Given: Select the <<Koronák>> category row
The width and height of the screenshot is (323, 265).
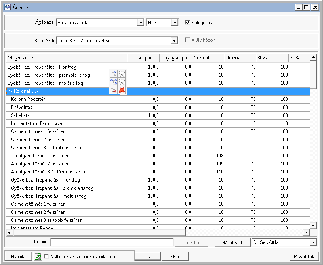Looking at the screenshot, I should (158, 91).
